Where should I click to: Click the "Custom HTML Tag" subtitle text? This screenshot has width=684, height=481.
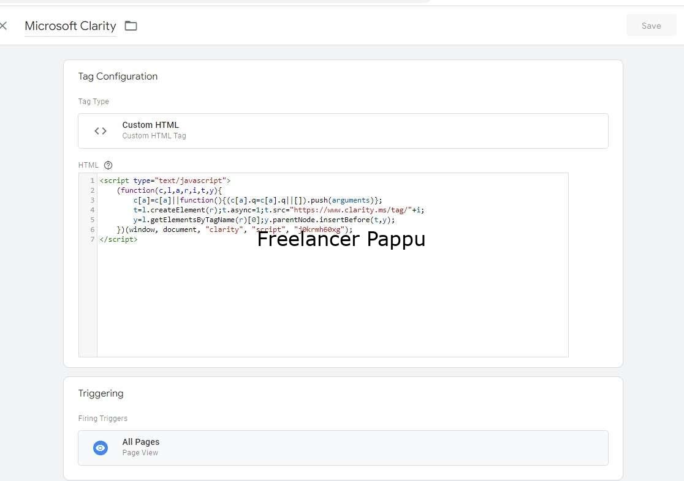[x=154, y=136]
